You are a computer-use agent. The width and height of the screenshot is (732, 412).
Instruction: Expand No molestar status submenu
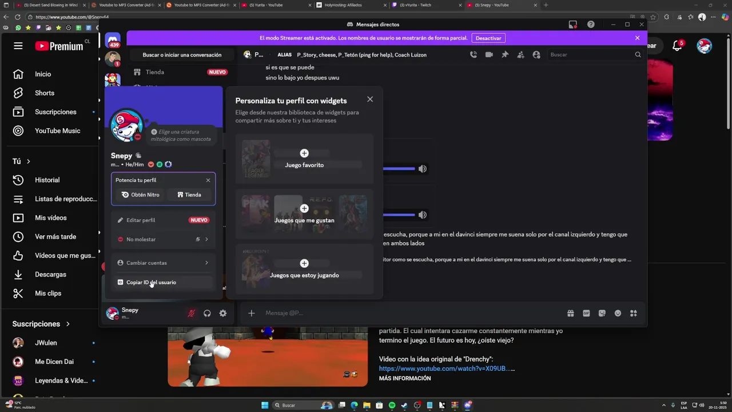(x=163, y=239)
